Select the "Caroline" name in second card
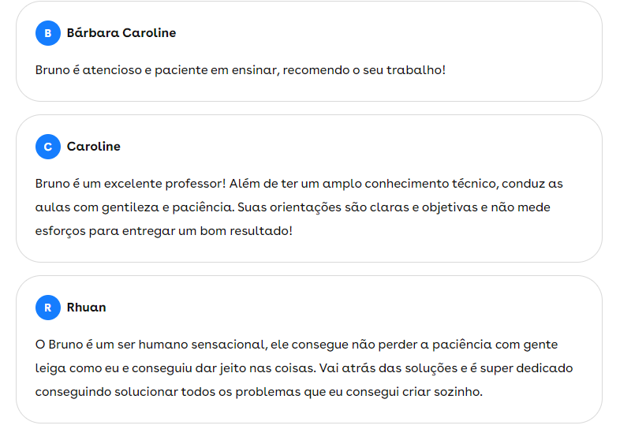 click(94, 147)
